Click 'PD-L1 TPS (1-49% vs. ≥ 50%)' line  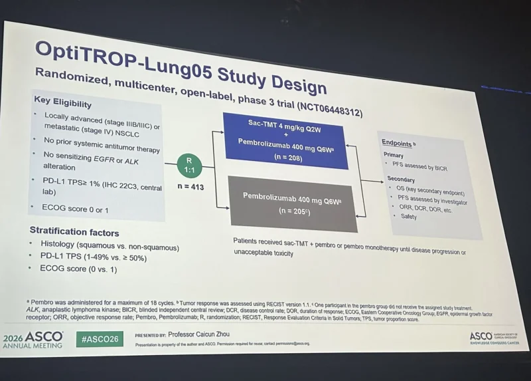94,257
